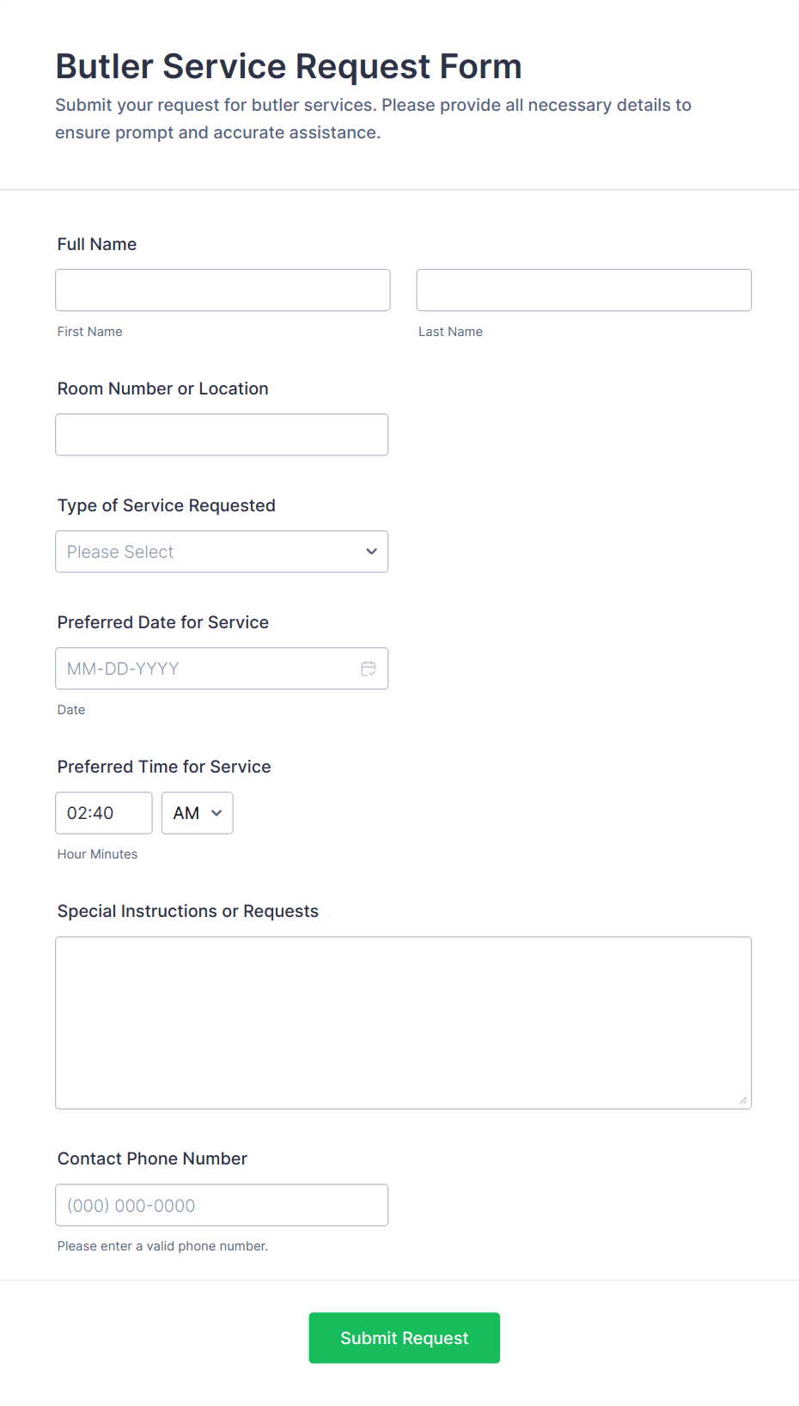Select the Room Number or Location field
Image resolution: width=799 pixels, height=1406 pixels.
222,435
